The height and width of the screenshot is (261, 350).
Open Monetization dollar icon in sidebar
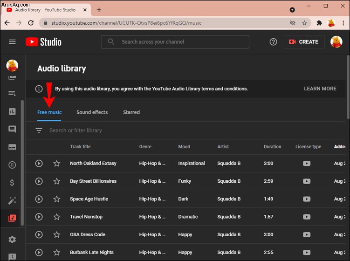pyautogui.click(x=12, y=183)
